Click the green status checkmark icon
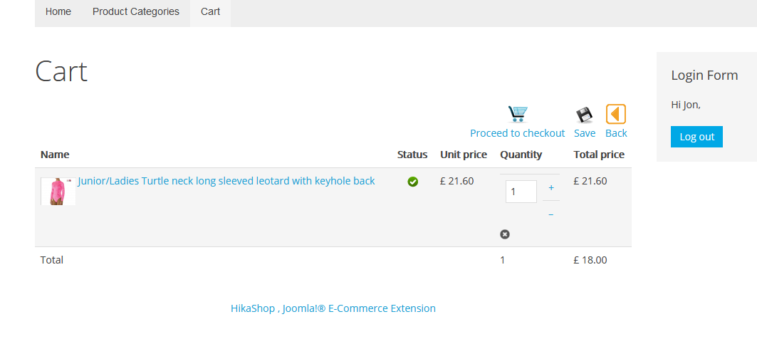 (x=412, y=182)
